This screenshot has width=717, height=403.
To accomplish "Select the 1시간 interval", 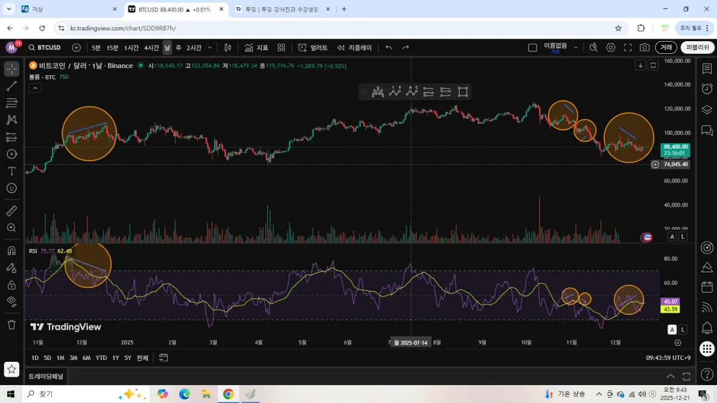I will (x=131, y=48).
